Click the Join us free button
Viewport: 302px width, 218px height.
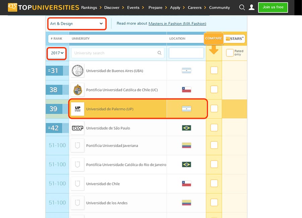[273, 7]
